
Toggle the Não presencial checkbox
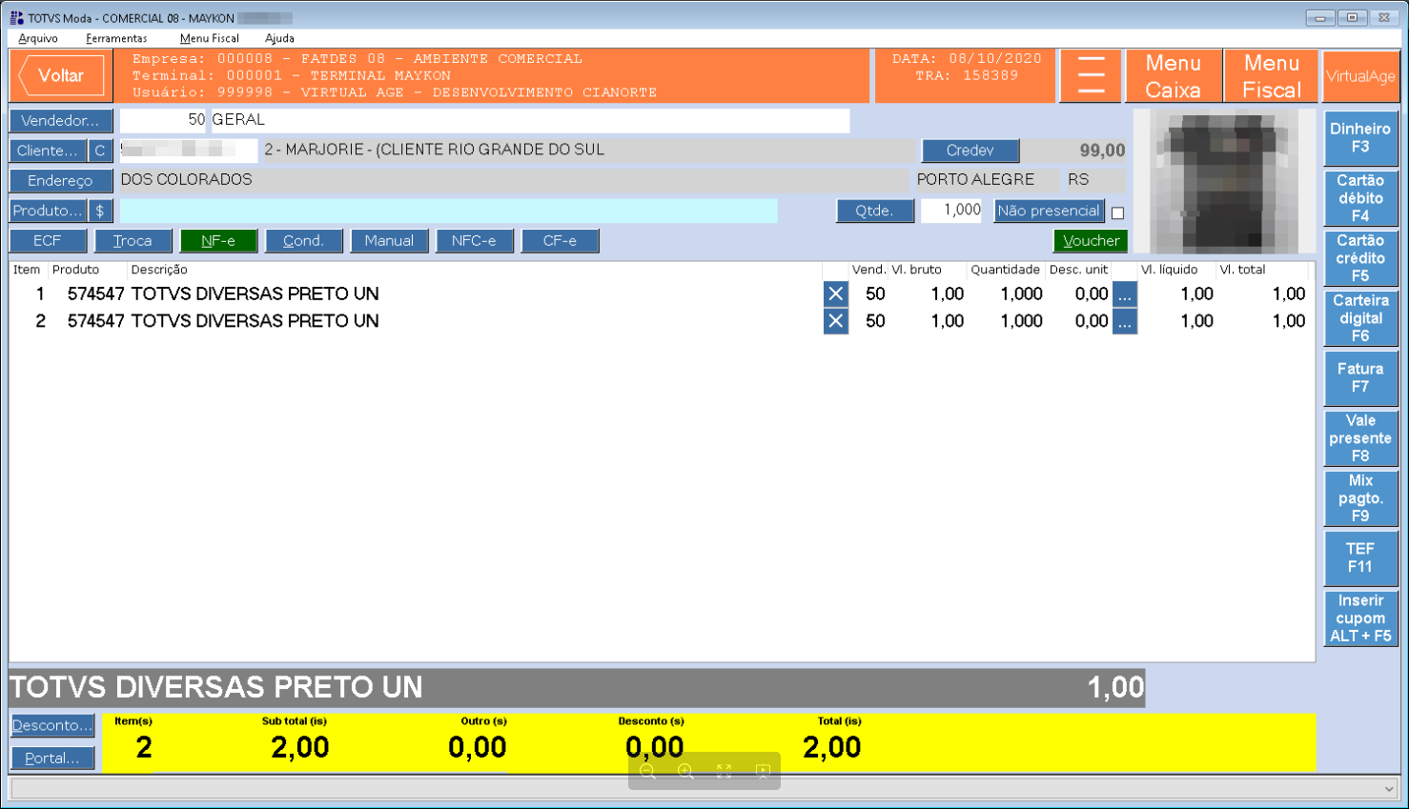tap(1117, 212)
